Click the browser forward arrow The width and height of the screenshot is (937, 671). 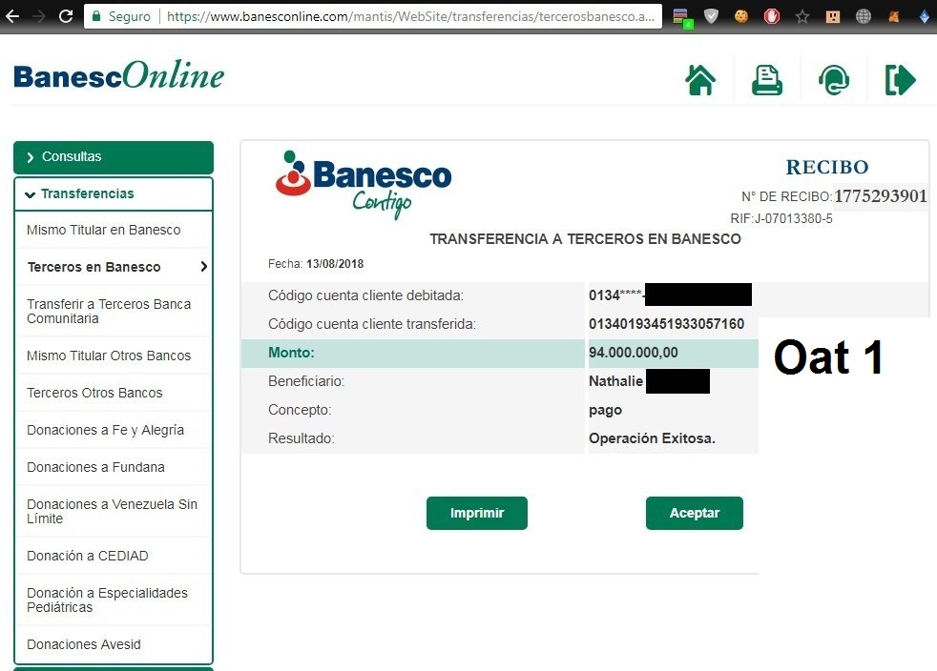[x=39, y=16]
